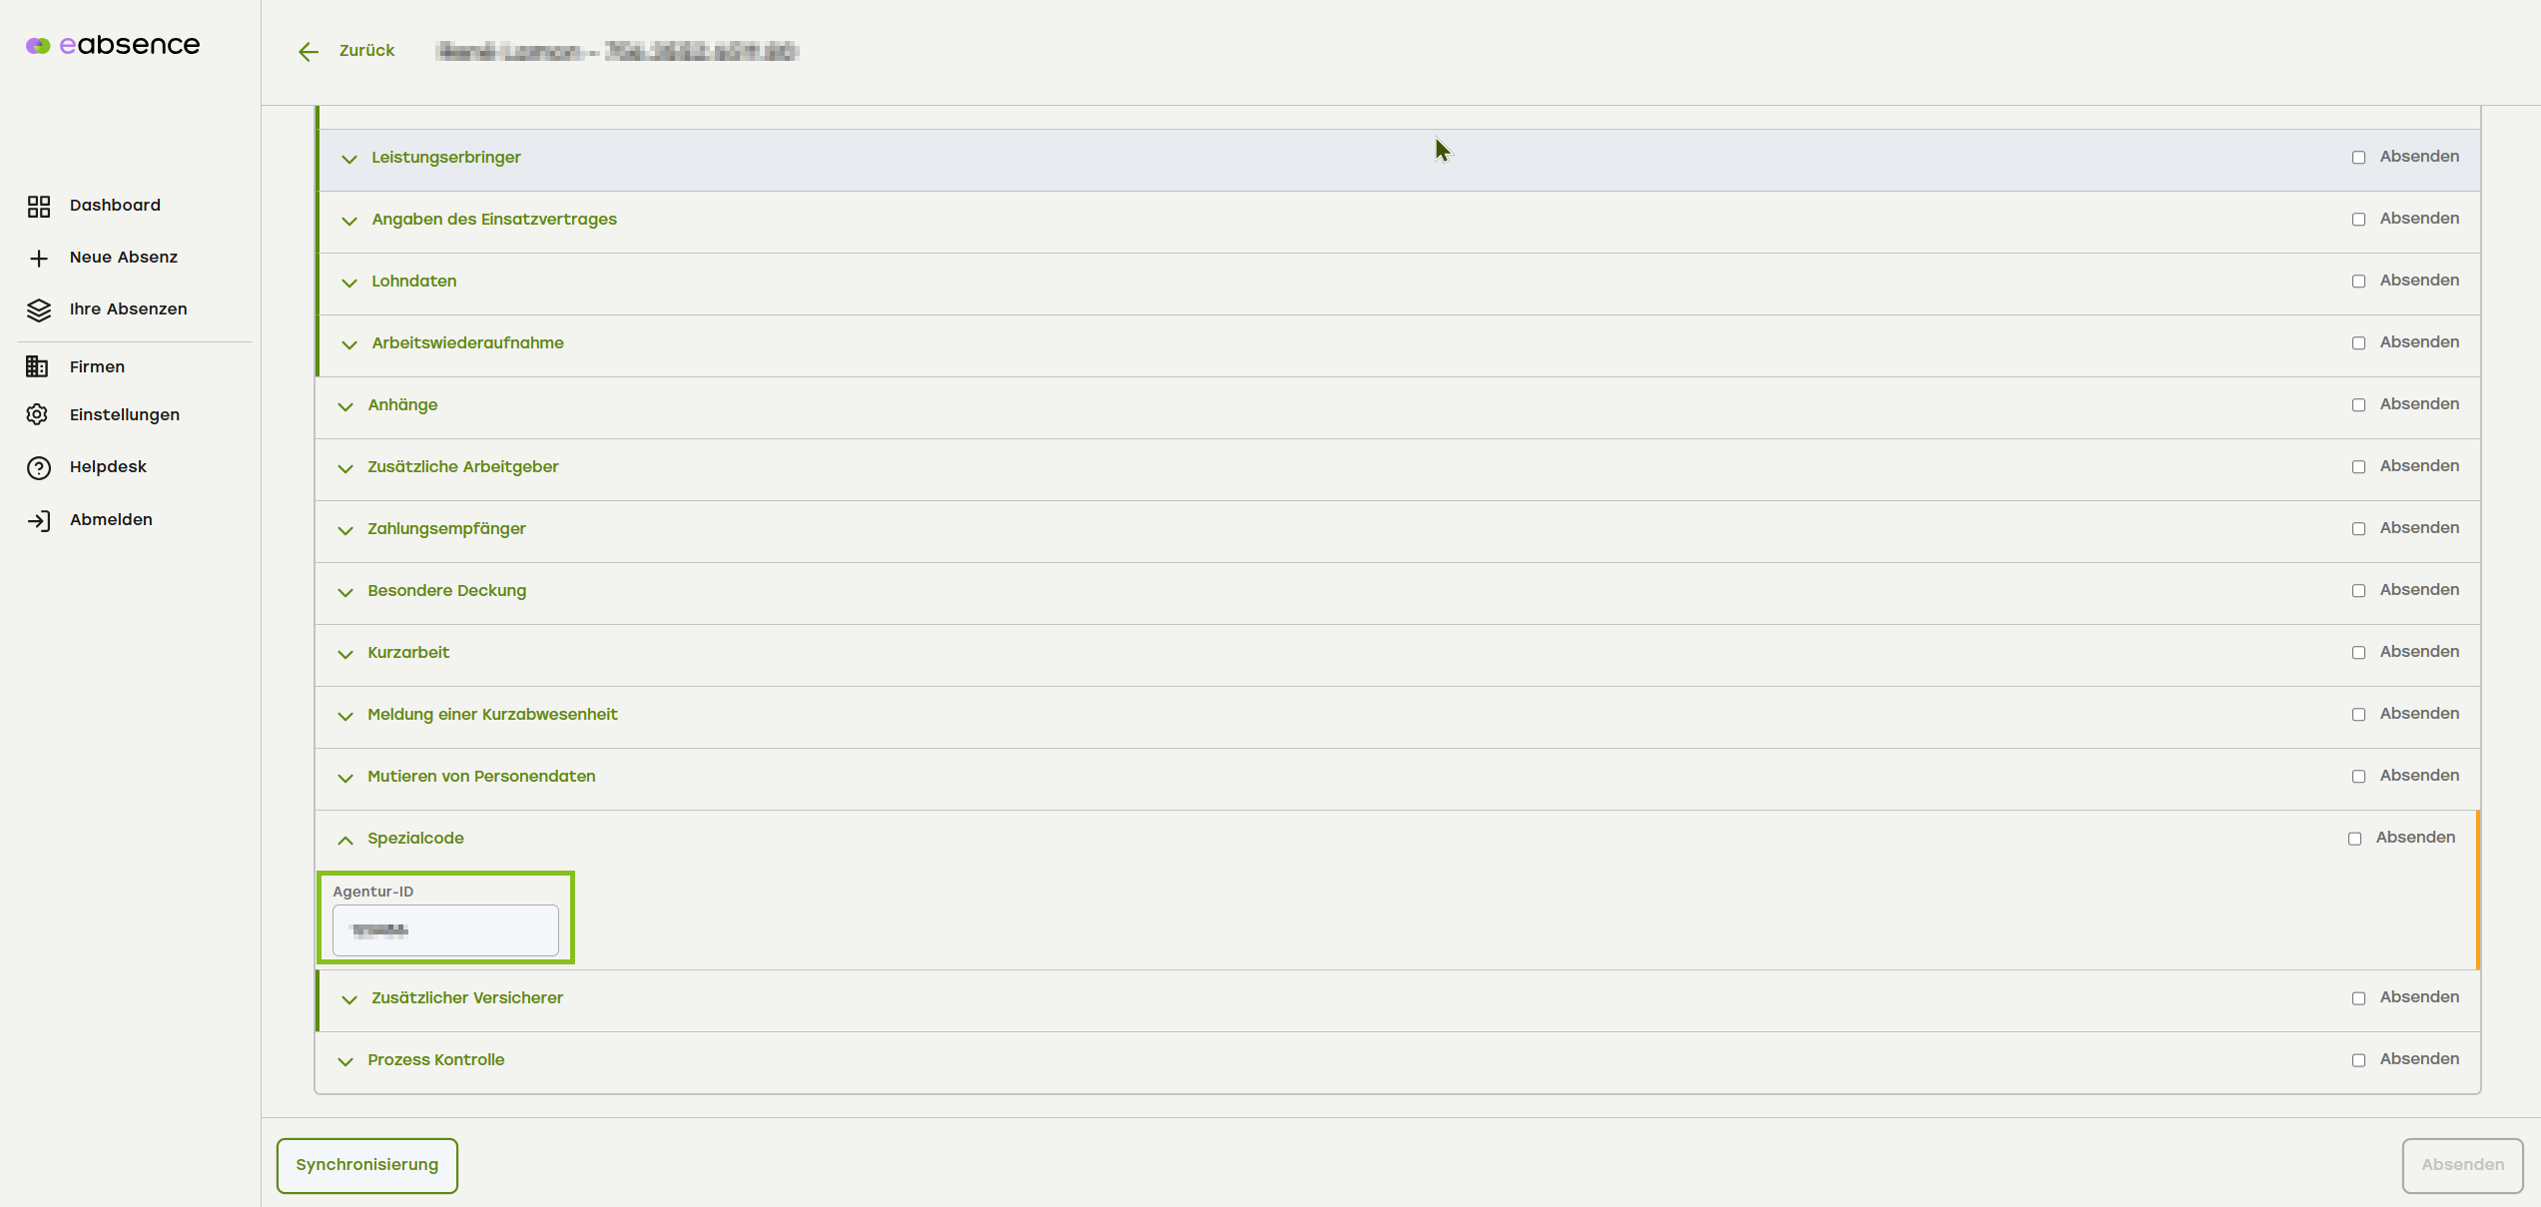Viewport: 2541px width, 1207px height.
Task: Expand the Prozess Kontrolle section
Action: tap(345, 1061)
